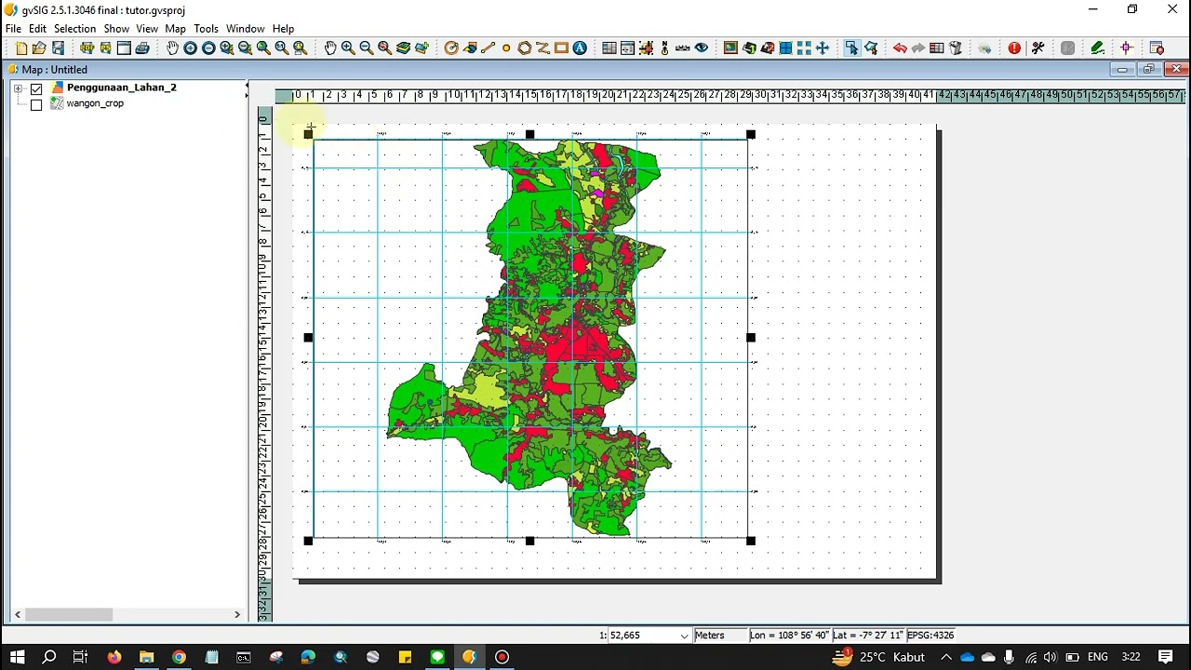Viewport: 1191px width, 670px height.
Task: Click the top-left map frame handle
Action: click(x=309, y=135)
